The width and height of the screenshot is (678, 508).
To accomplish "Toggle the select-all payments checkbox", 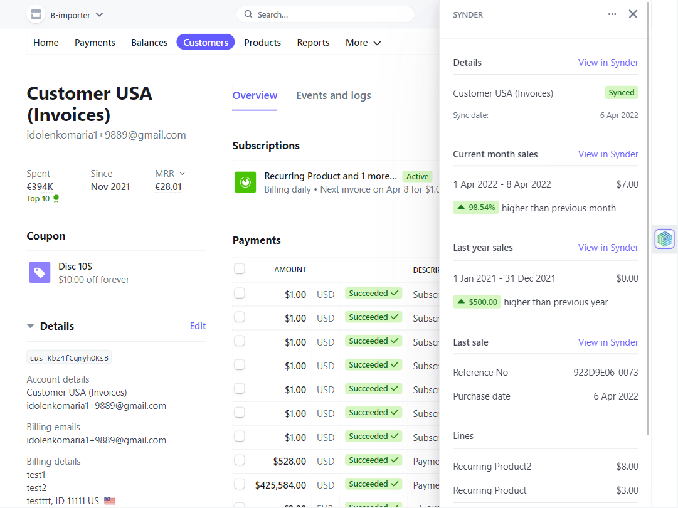I will coord(240,269).
